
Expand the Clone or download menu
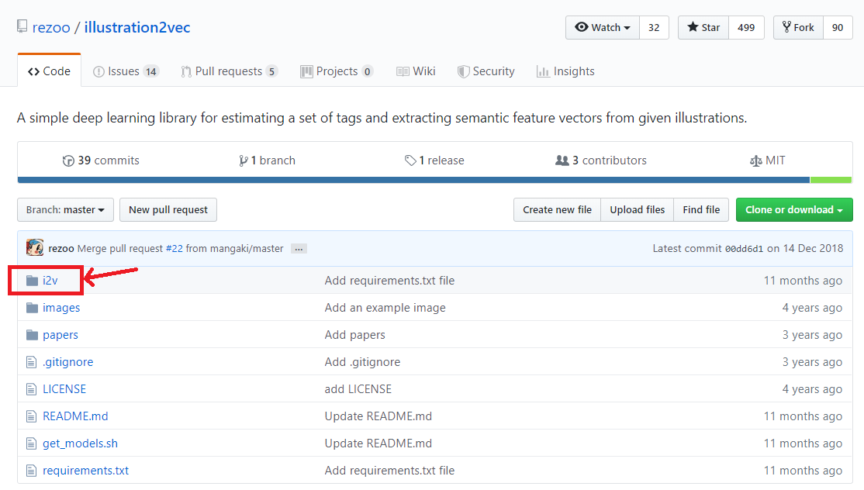[794, 210]
